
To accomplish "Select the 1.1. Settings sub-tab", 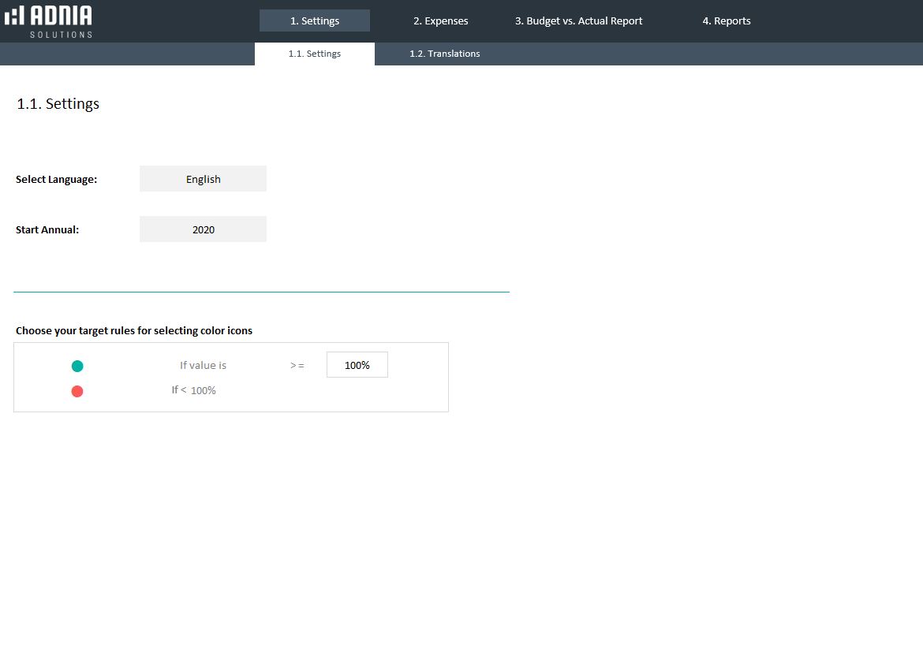I will 314,54.
